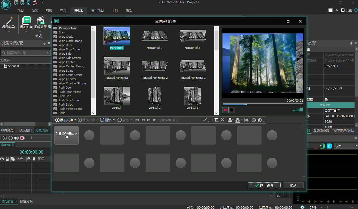Click the go to last file icon
The image size is (358, 209).
coord(155,120)
